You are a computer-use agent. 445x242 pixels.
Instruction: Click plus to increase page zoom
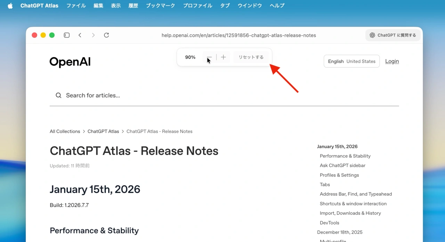coord(223,57)
